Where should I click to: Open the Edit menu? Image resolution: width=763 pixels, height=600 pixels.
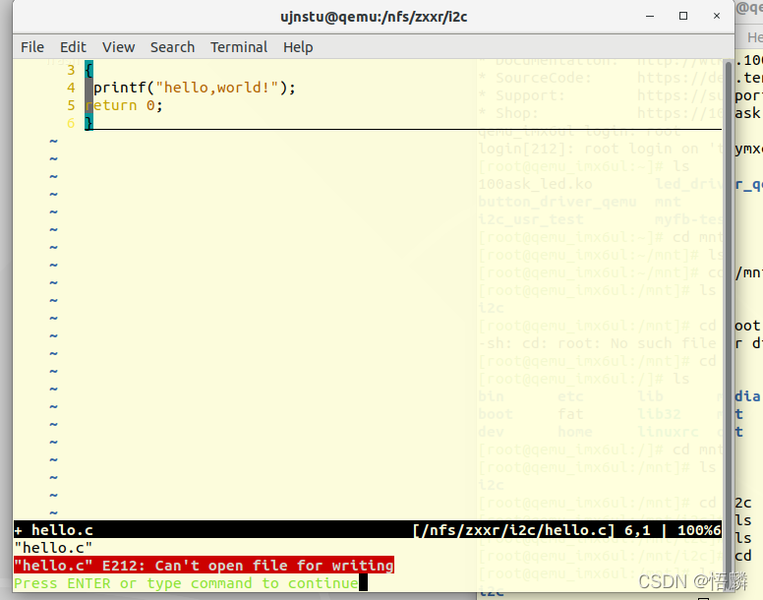click(x=73, y=47)
